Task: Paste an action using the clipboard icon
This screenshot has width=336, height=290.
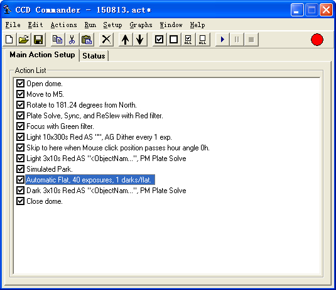Action: click(87, 40)
